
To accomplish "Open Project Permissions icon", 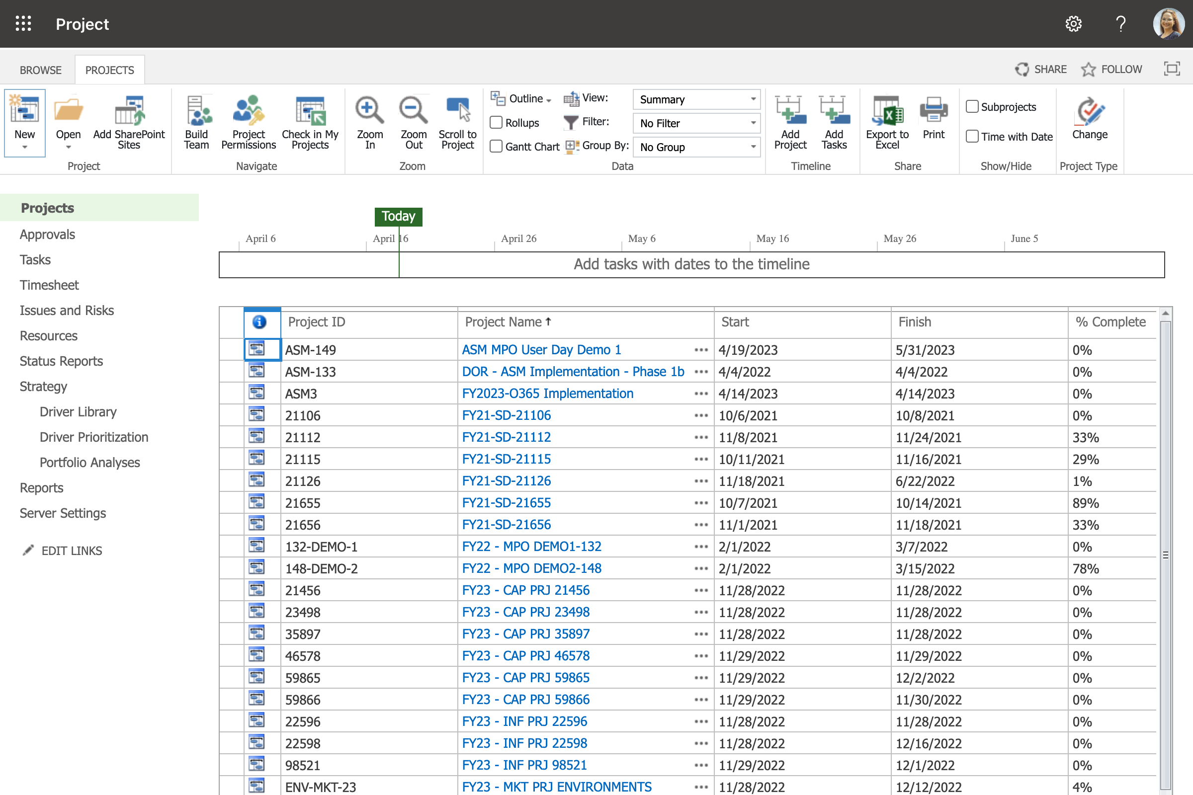I will pos(248,109).
